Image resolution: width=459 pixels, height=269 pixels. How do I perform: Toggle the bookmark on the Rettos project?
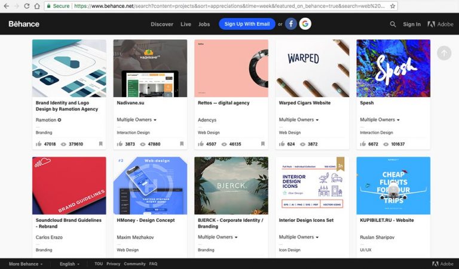tap(262, 144)
